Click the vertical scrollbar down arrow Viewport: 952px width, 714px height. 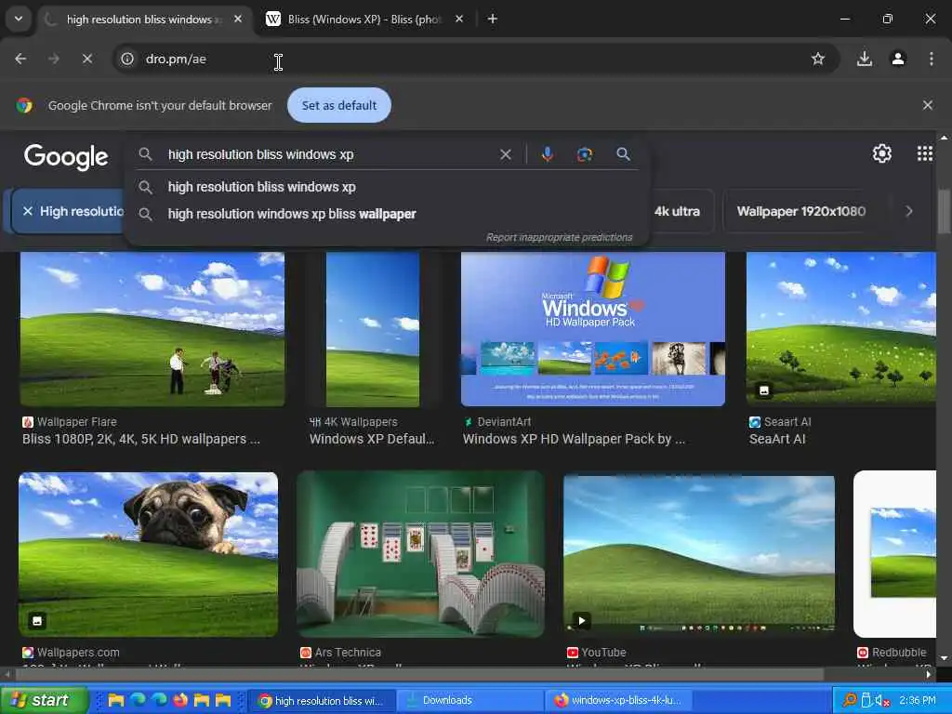(943, 658)
